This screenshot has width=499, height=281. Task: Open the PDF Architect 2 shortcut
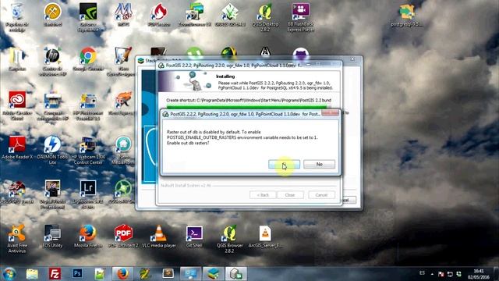123,237
